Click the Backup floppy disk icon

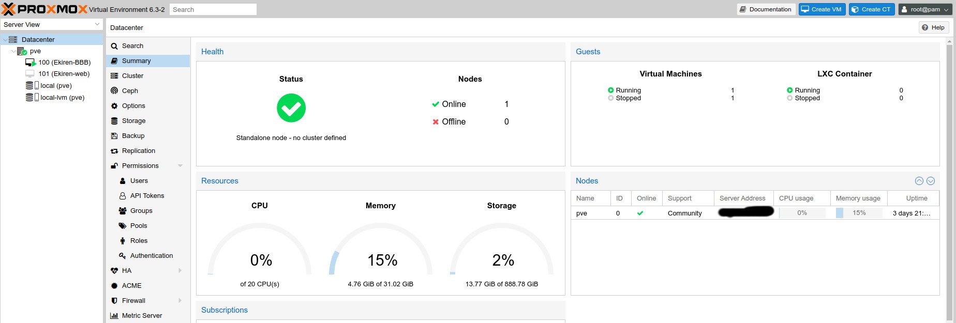114,136
